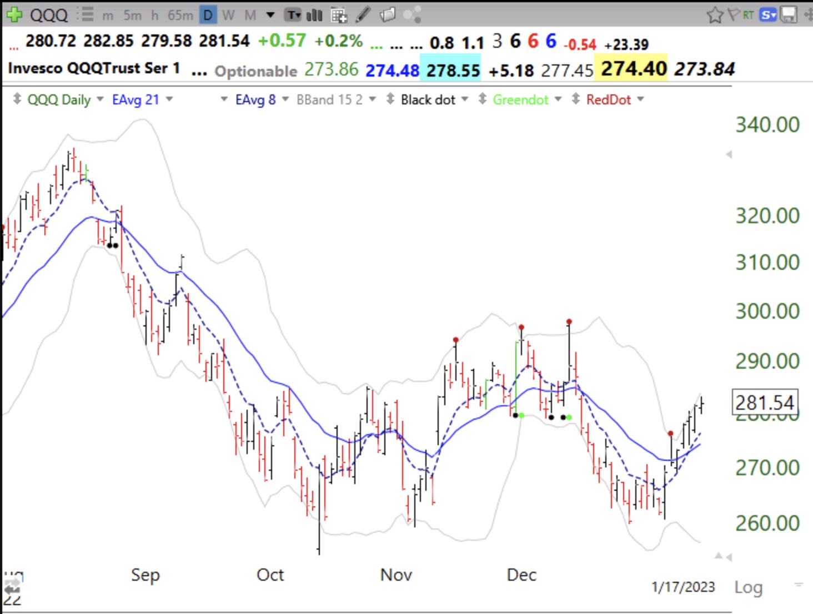Open the bar chart style icon

pyautogui.click(x=314, y=15)
